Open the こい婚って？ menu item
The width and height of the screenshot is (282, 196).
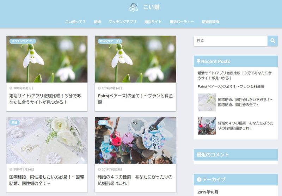pos(75,22)
